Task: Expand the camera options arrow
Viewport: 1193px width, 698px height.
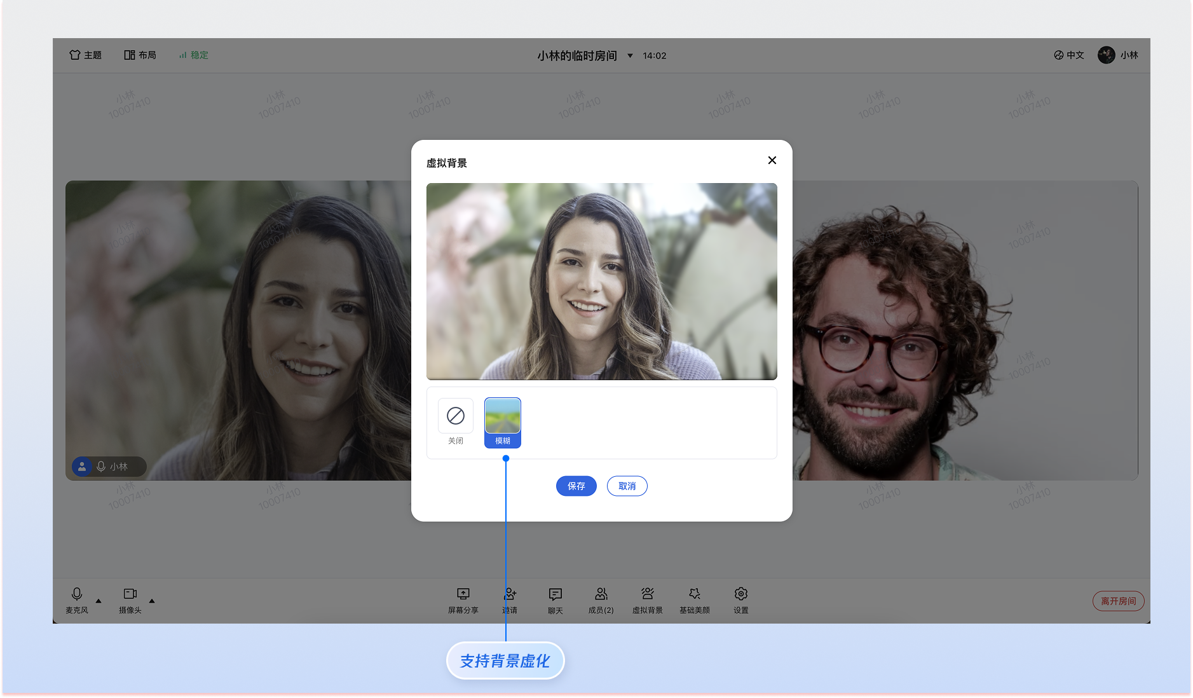Action: coord(152,601)
